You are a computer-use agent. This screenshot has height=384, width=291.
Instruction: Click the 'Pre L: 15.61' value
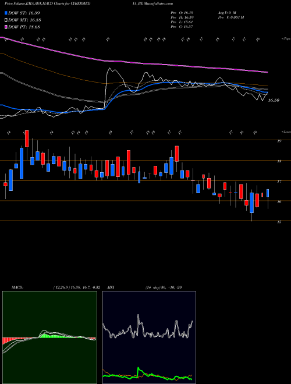(x=183, y=22)
